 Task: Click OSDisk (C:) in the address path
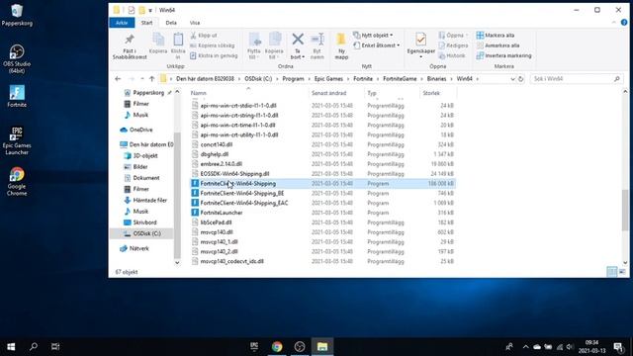tap(258, 79)
